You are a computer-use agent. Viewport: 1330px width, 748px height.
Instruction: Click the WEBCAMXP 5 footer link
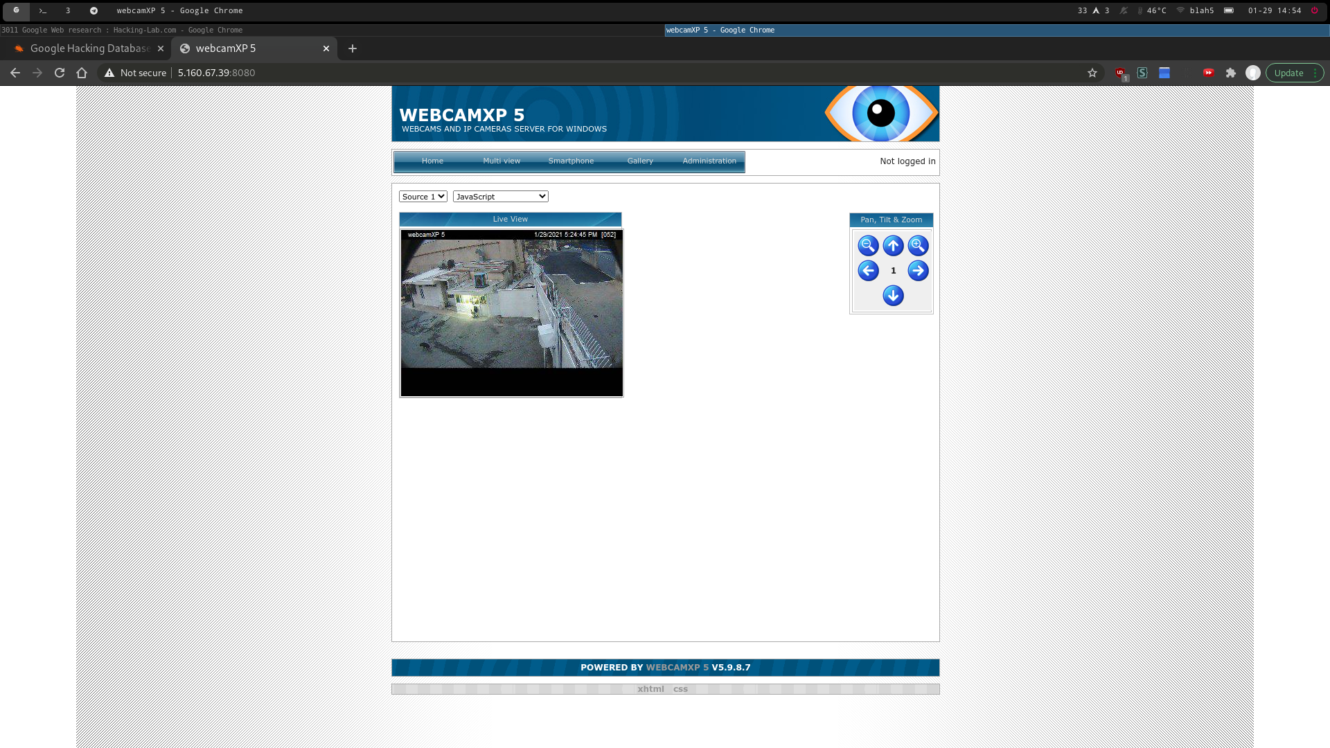tap(677, 668)
